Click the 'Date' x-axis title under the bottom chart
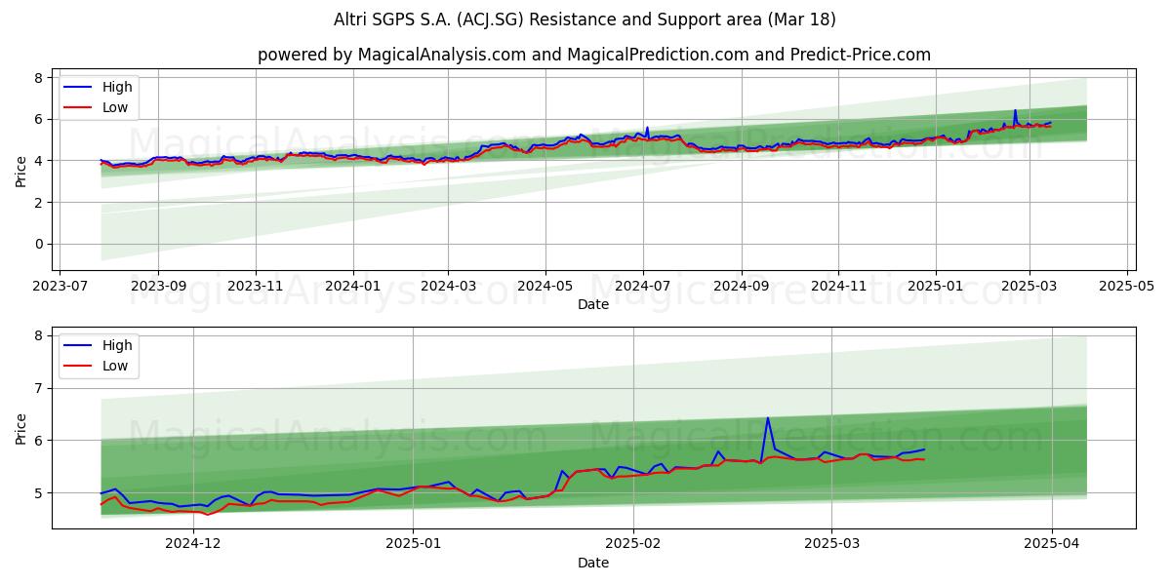The image size is (1171, 585). [592, 563]
